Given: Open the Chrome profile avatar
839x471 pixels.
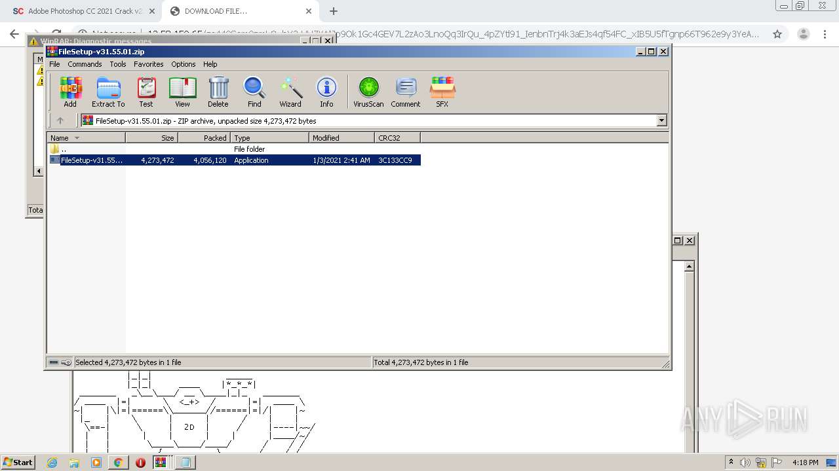Looking at the screenshot, I should pos(803,34).
